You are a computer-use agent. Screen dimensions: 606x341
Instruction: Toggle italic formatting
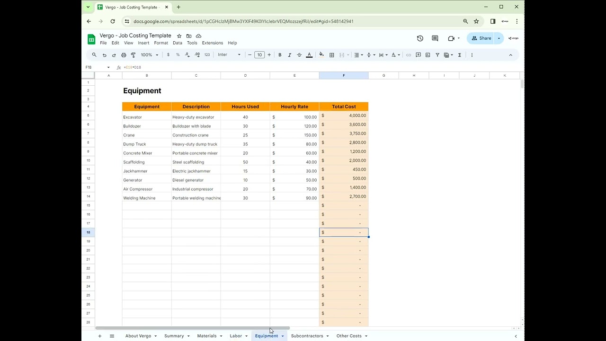point(289,55)
